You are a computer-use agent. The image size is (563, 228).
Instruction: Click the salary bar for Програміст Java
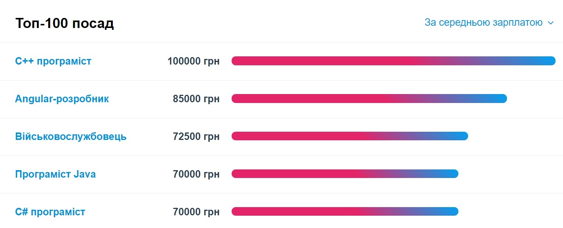point(344,174)
